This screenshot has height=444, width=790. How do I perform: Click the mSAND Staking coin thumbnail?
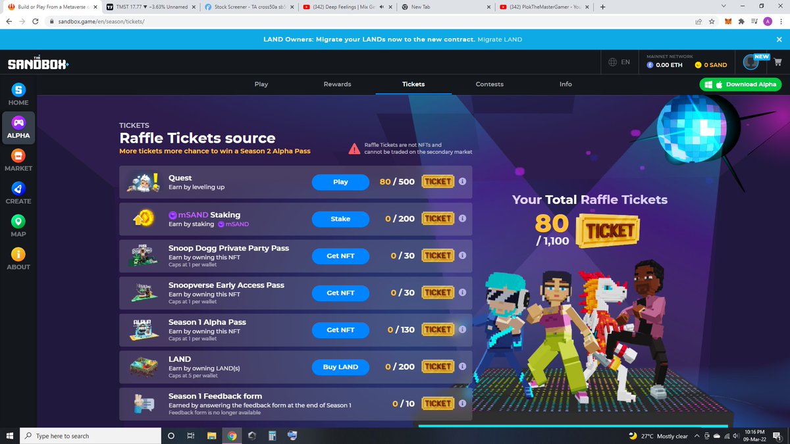pos(142,218)
